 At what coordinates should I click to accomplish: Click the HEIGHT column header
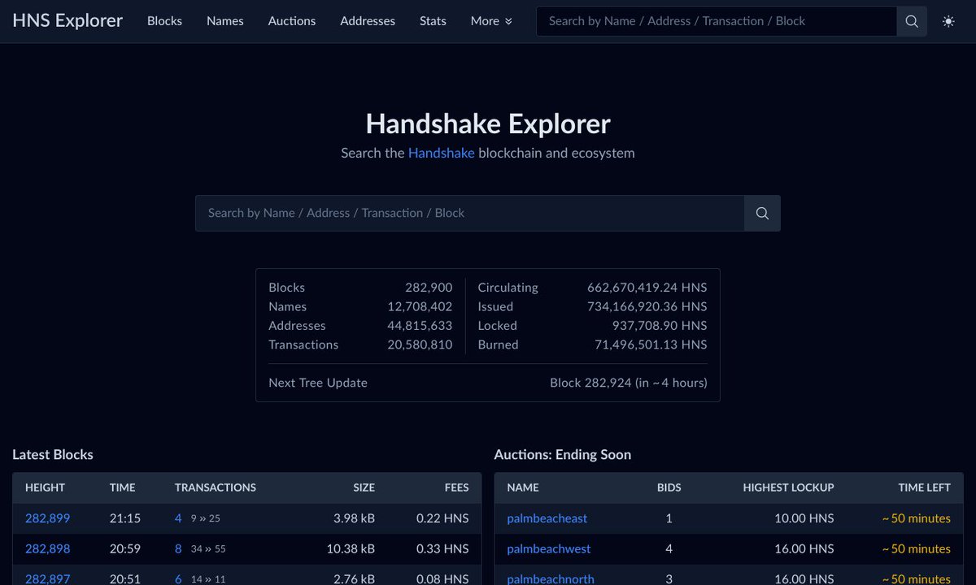click(45, 487)
